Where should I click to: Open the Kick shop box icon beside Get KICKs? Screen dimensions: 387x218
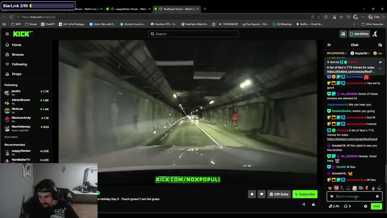pyautogui.click(x=343, y=34)
